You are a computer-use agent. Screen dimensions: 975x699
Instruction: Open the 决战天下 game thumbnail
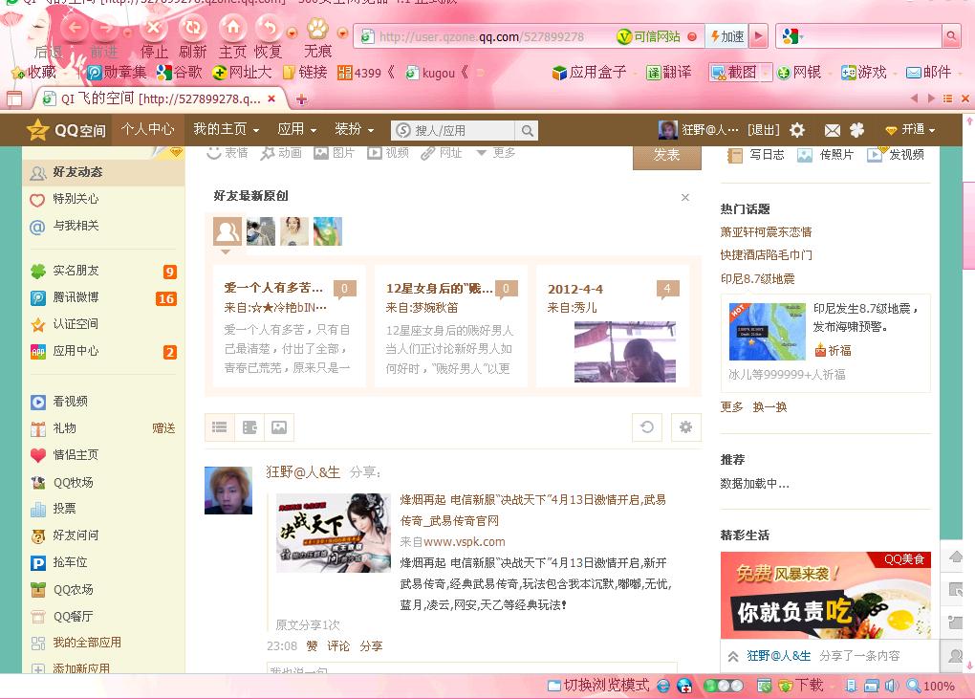coord(334,533)
